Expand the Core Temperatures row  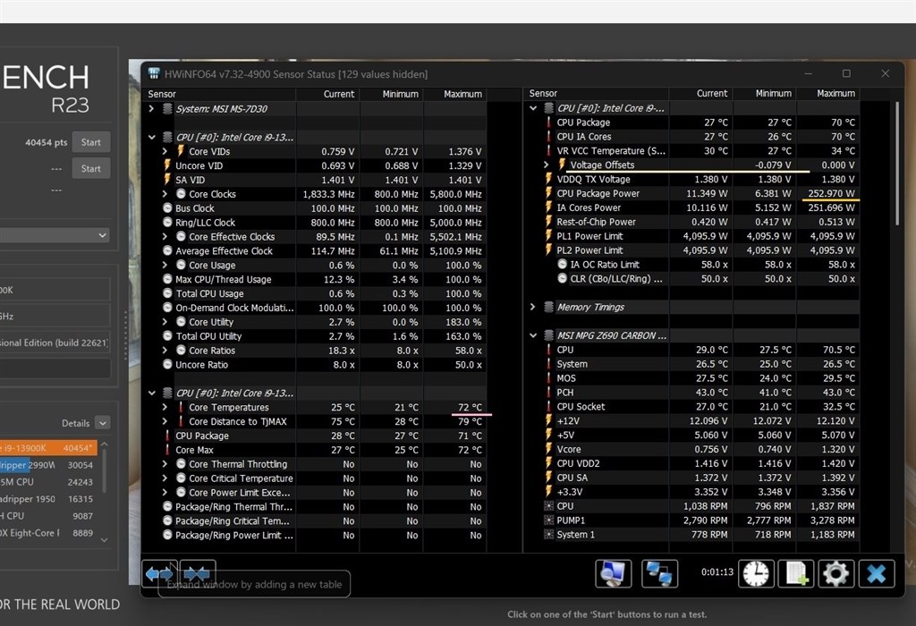click(165, 407)
